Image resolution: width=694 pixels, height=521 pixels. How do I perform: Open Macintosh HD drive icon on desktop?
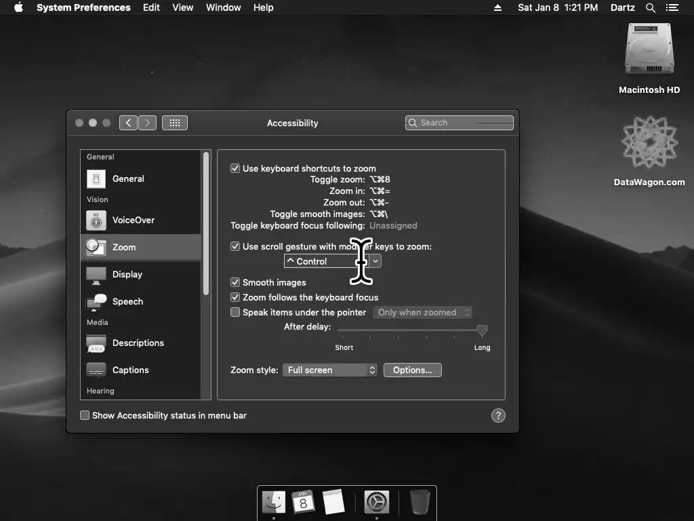pos(649,49)
